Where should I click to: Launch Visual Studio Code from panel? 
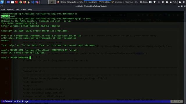[33, 2]
